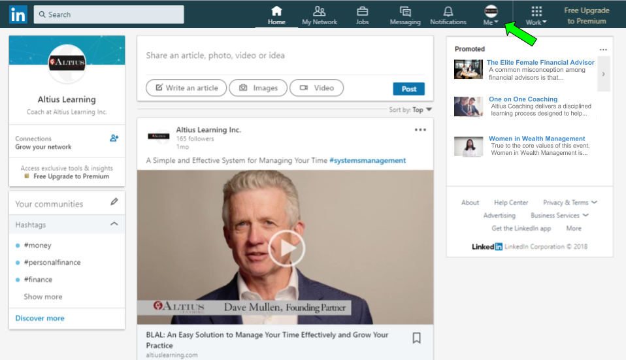This screenshot has height=360, width=626.
Task: Go to the Jobs briefcase icon
Action: 362,12
